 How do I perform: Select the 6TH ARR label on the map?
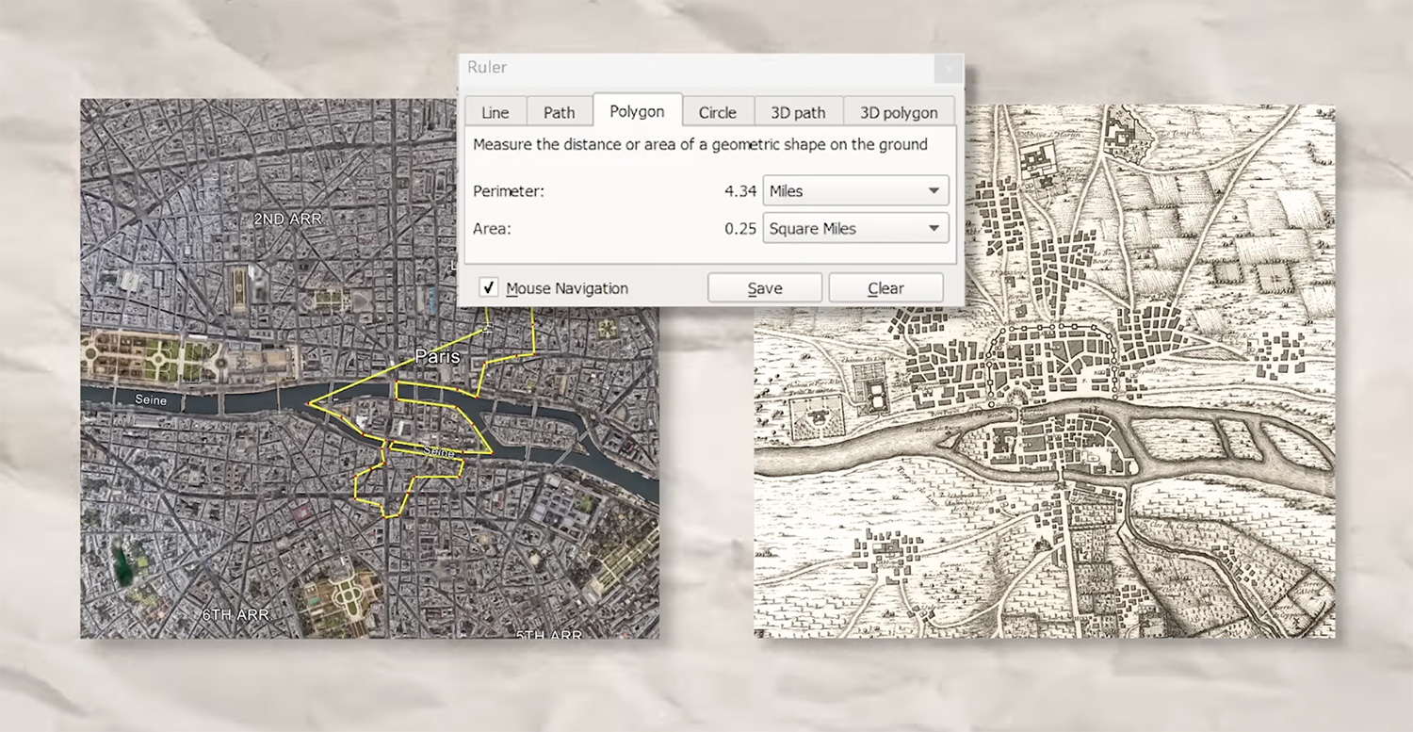235,614
